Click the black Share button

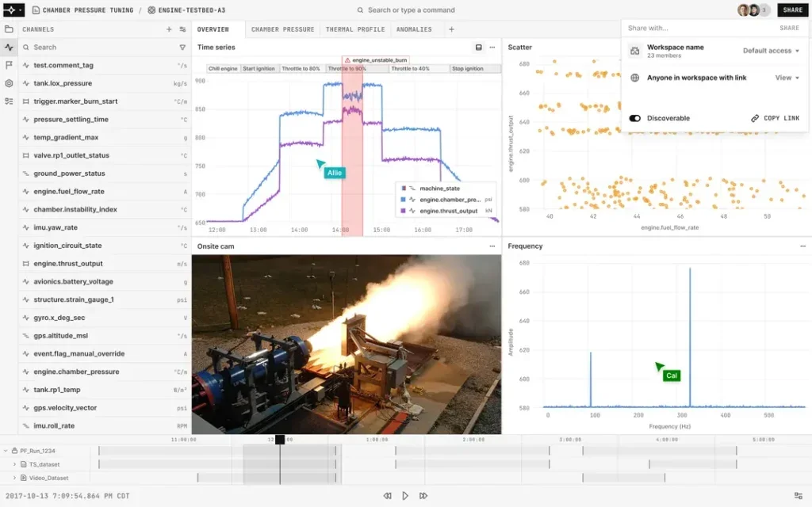pyautogui.click(x=792, y=10)
